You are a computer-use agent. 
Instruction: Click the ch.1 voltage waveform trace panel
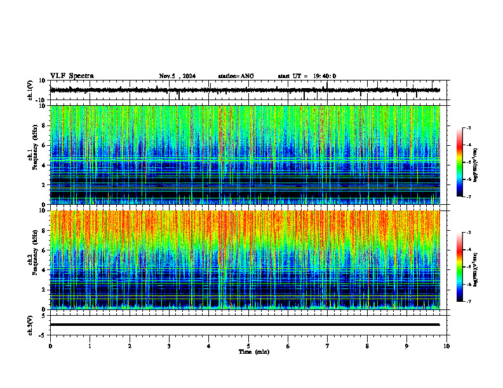(x=250, y=90)
